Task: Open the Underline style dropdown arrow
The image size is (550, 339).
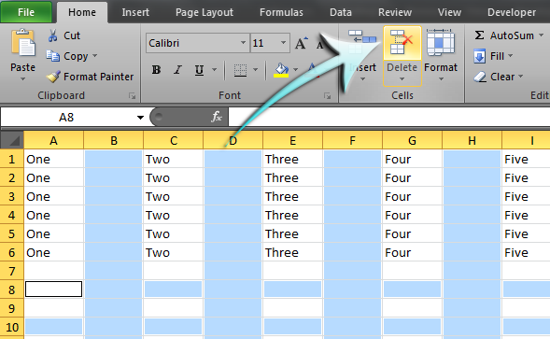Action: (214, 70)
